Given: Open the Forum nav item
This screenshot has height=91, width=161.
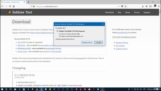Looking at the screenshot, I should [137, 12].
